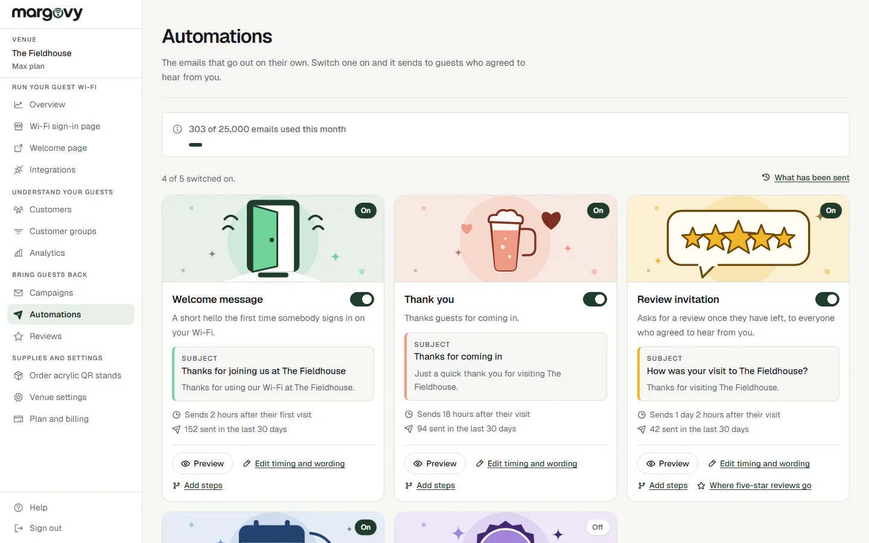Click the Integrations plug icon
This screenshot has width=869, height=543.
pyautogui.click(x=18, y=170)
